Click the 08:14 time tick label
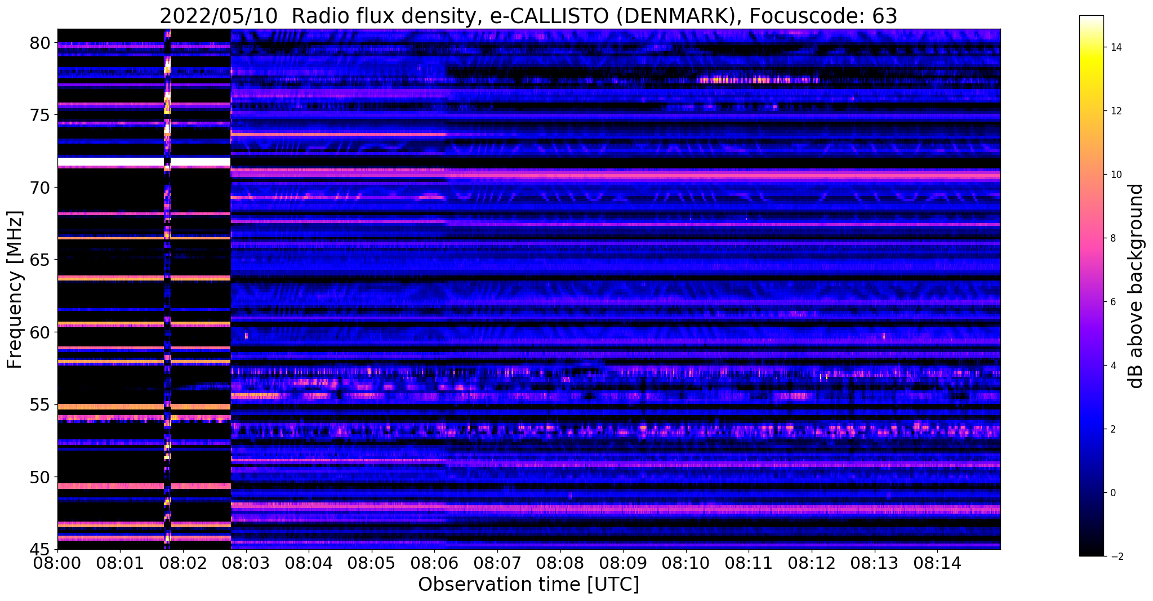 937,563
